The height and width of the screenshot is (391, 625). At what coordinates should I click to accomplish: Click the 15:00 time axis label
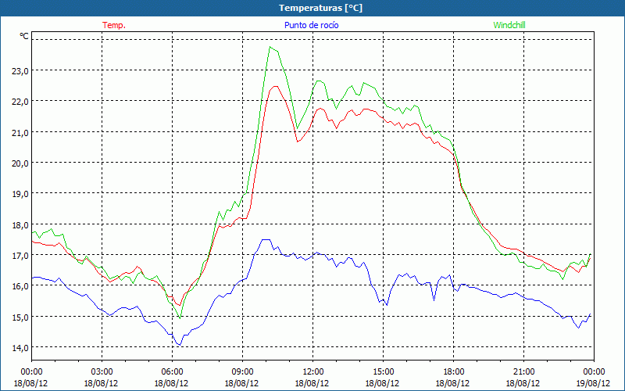pos(383,372)
